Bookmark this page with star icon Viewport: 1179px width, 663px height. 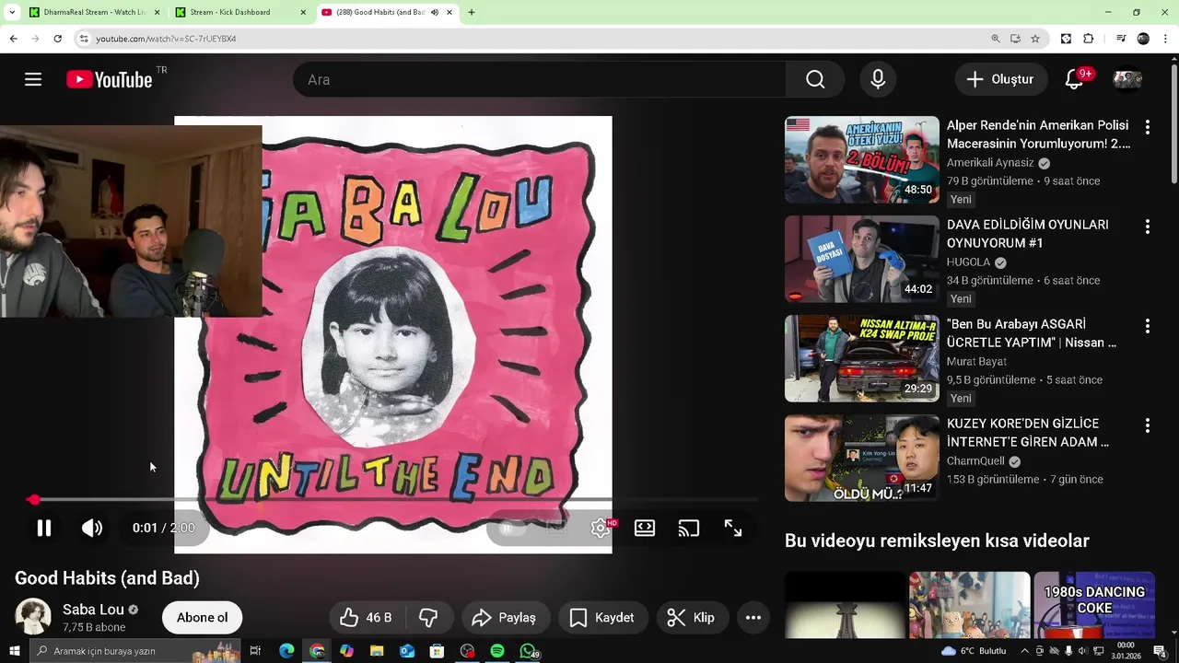[1035, 39]
